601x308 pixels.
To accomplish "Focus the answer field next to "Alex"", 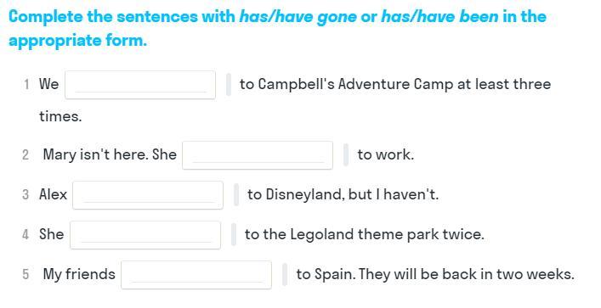I will (148, 195).
